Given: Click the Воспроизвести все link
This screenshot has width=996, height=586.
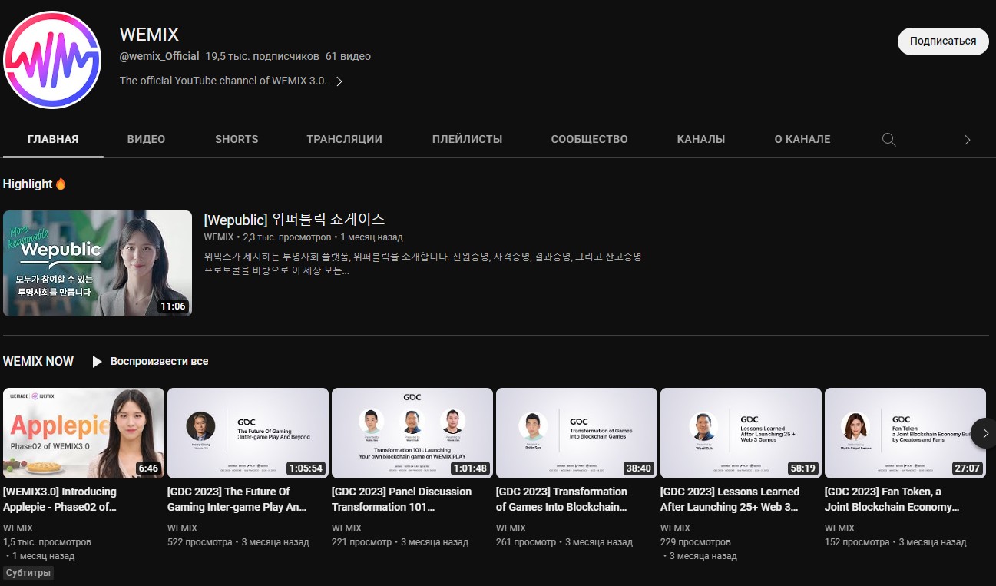Looking at the screenshot, I should tap(159, 361).
